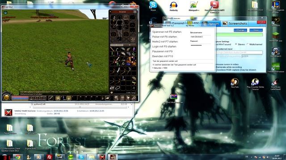This screenshot has width=286, height=160.
Task: Click the Metin2 Multi tool taskbar icon
Action: click(102, 157)
